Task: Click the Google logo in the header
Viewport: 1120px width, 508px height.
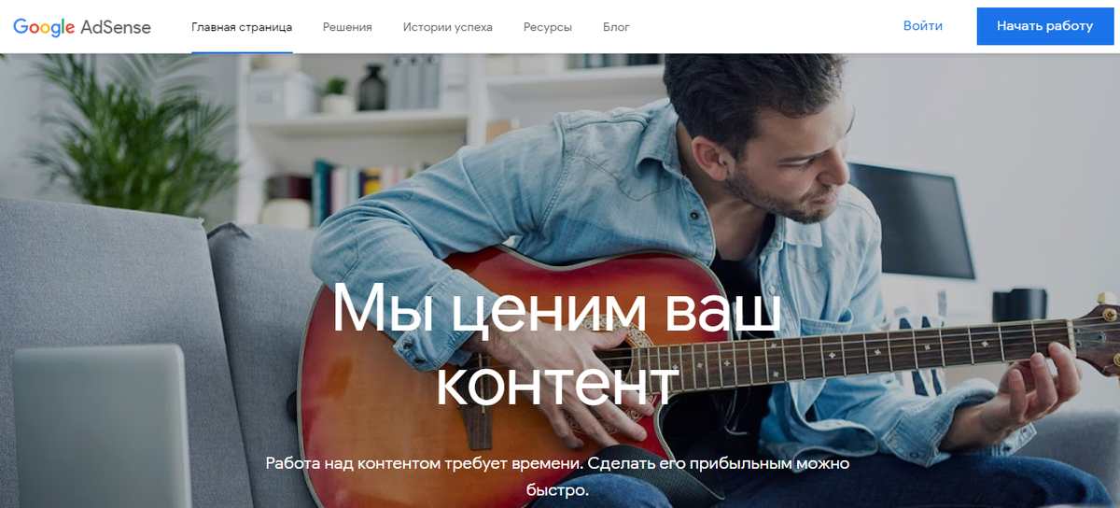Action: pyautogui.click(x=44, y=27)
